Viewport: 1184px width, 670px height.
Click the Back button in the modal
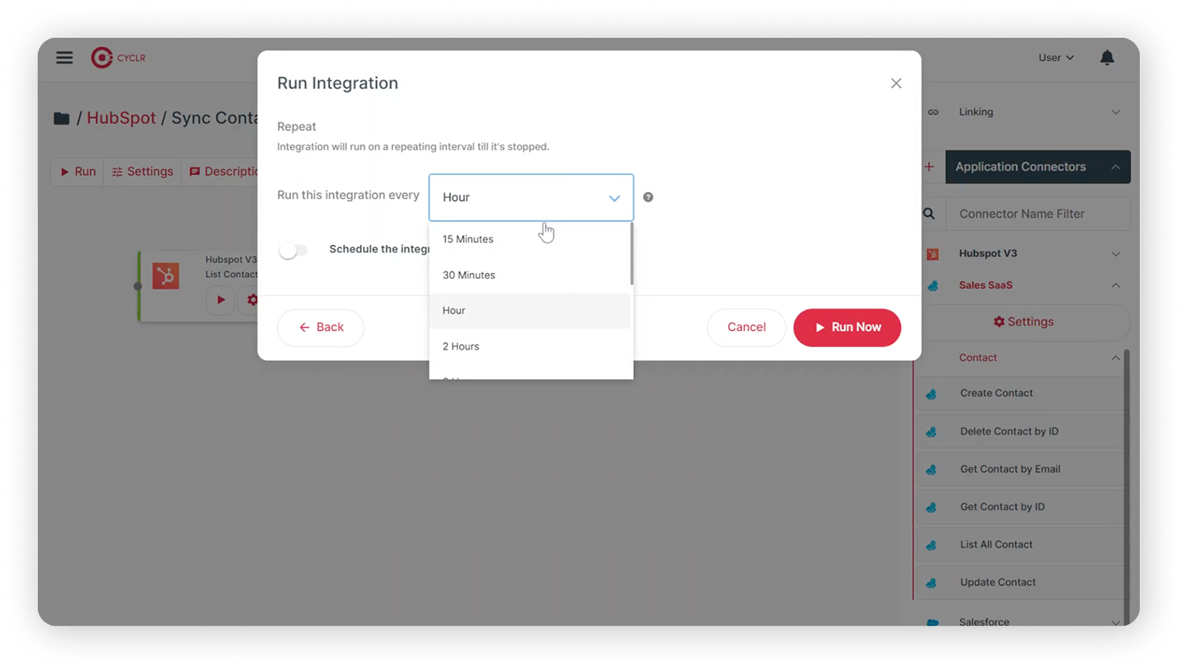pos(320,327)
